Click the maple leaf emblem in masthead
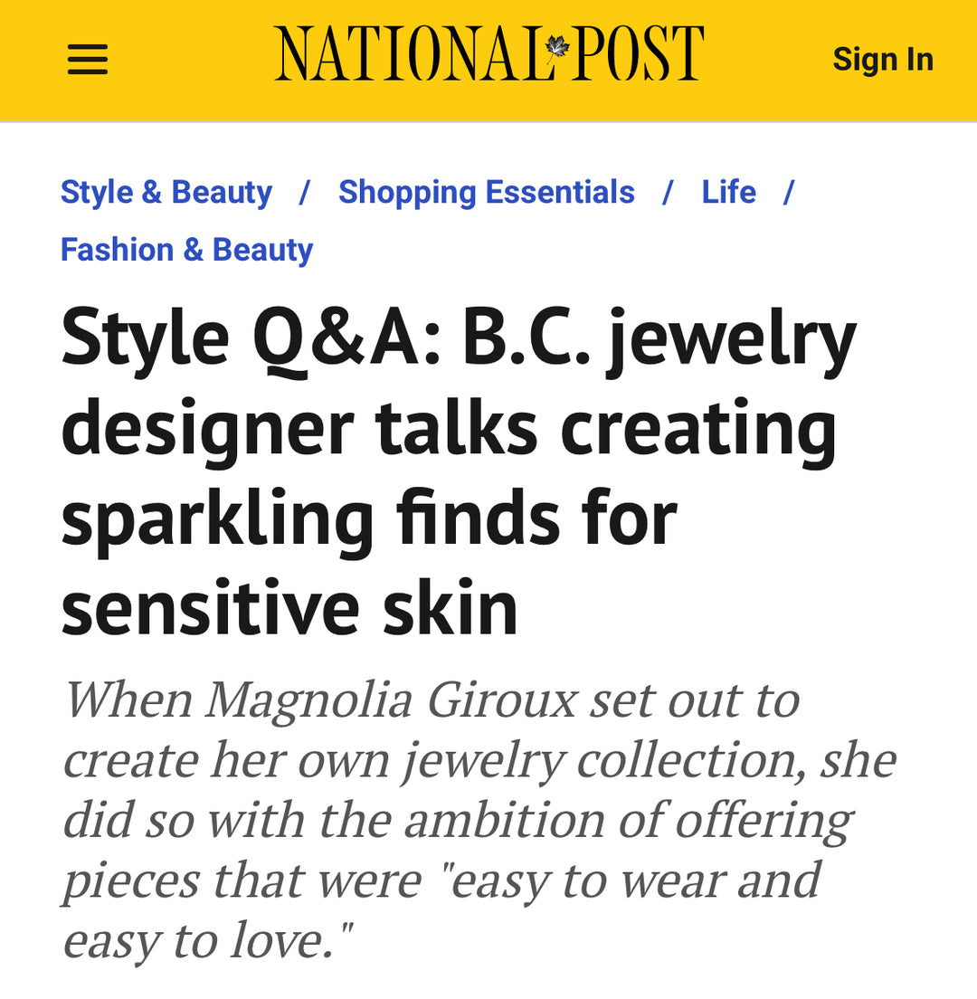 pos(557,45)
